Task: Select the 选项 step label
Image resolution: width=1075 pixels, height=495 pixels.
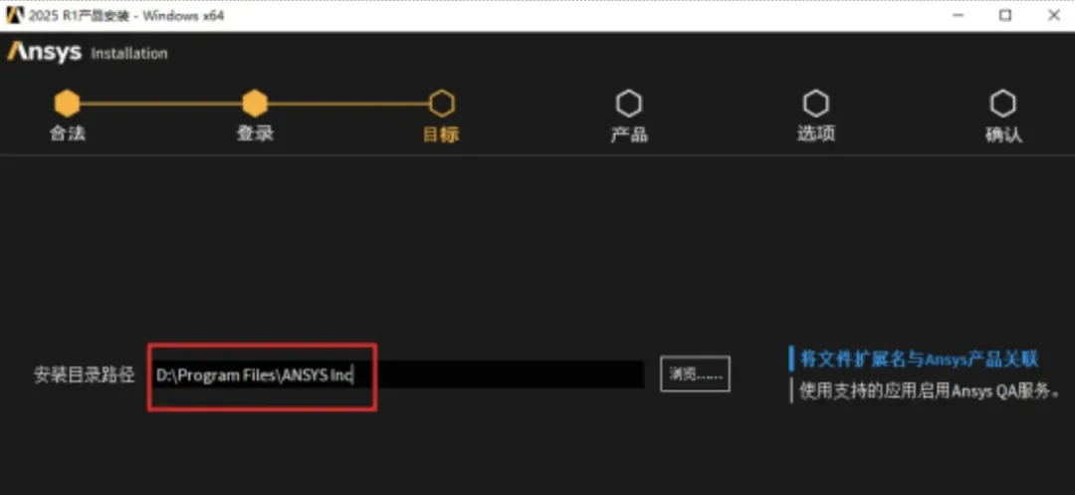Action: pos(816,133)
